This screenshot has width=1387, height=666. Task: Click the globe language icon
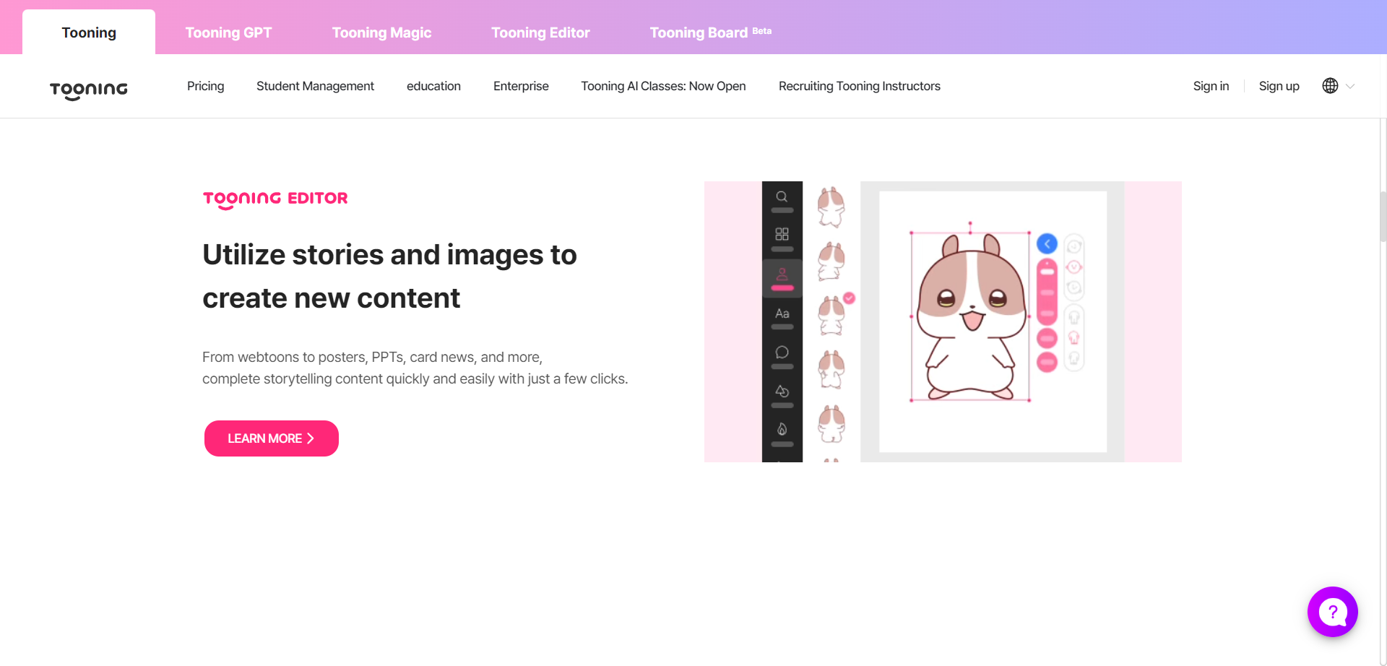1330,86
